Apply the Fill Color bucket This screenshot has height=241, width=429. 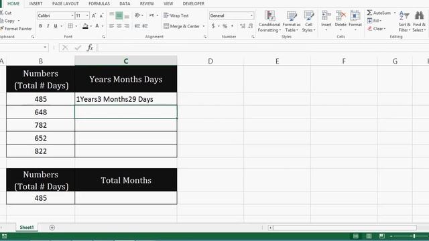click(x=85, y=26)
